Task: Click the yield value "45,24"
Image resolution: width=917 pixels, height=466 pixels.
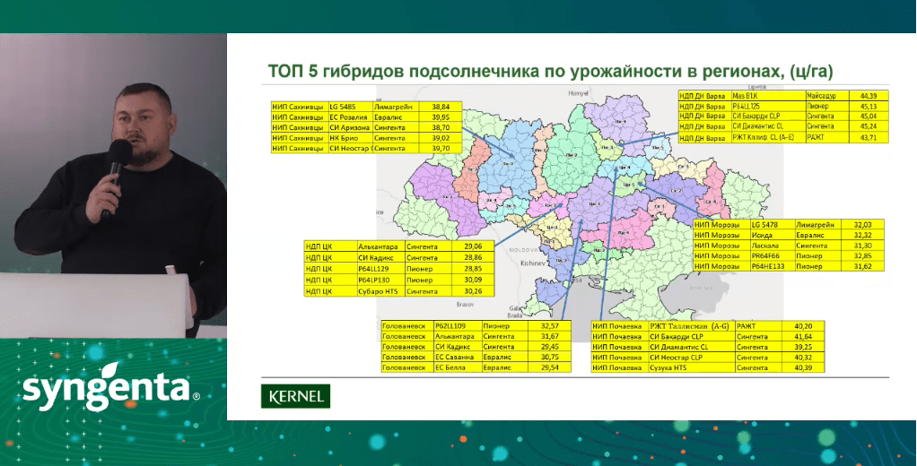Action: 868,126
